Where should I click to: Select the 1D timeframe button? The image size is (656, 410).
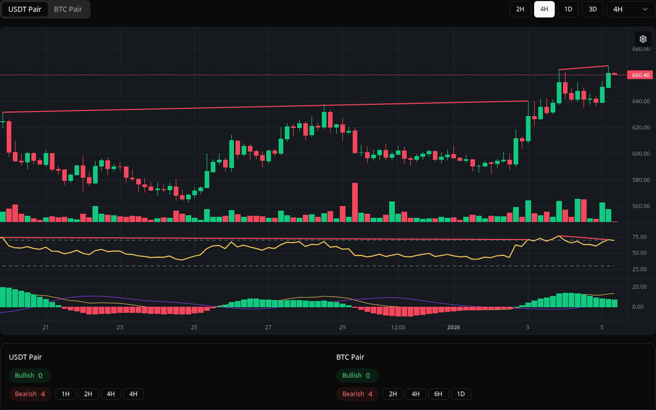point(568,9)
